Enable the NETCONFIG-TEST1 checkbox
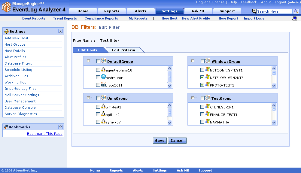The width and height of the screenshot is (301, 173). click(x=202, y=70)
